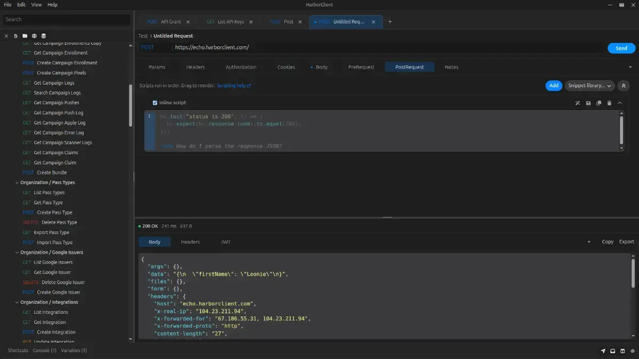This screenshot has height=359, width=639.
Task: Click the sidebar vertical scrollbar thumb
Action: 131,105
